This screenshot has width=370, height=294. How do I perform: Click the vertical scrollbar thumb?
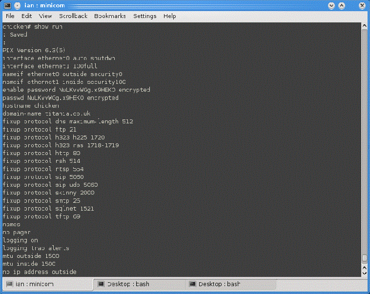(x=365, y=258)
